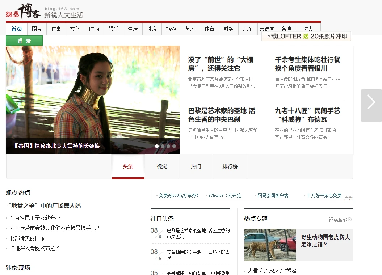Image resolution: width=382 pixels, height=275 pixels.
Task: Open past headline 巴黎是艺术家的圣地
Action: (x=198, y=234)
